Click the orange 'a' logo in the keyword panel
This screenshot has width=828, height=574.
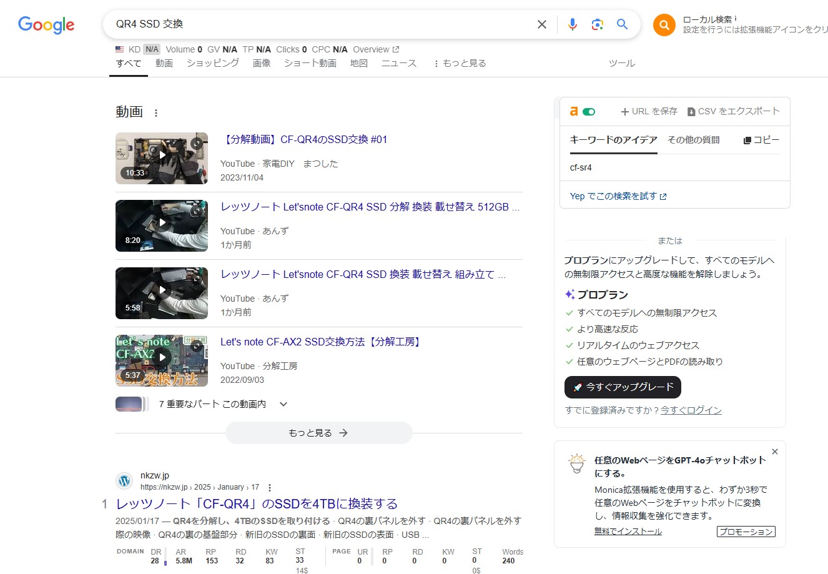tap(574, 111)
